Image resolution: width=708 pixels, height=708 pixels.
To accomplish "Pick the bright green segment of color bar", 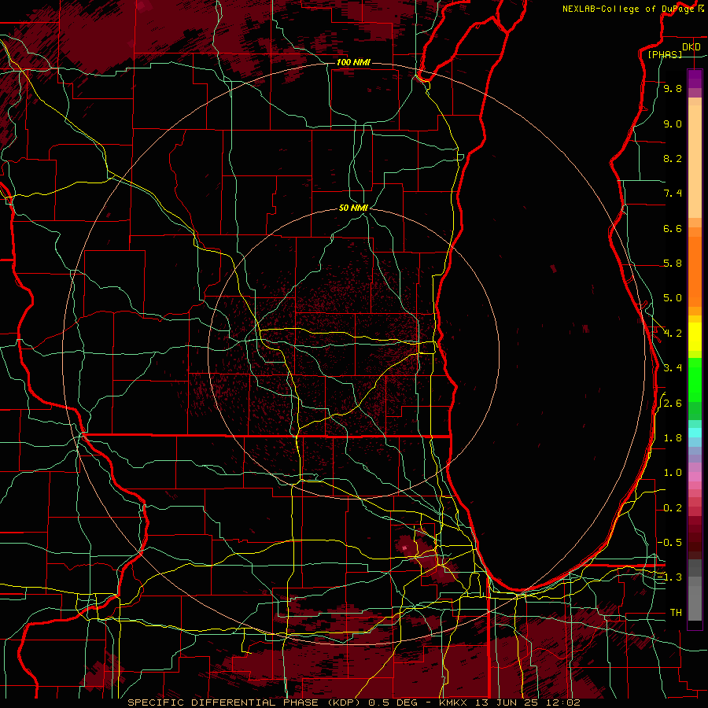I will point(695,380).
